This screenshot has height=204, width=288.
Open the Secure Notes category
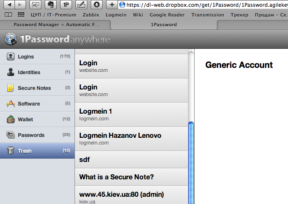[x=37, y=88]
